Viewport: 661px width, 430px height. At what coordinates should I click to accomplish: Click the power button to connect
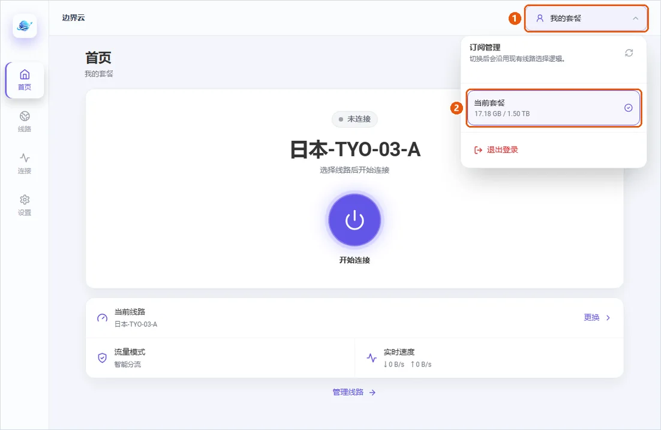tap(354, 219)
